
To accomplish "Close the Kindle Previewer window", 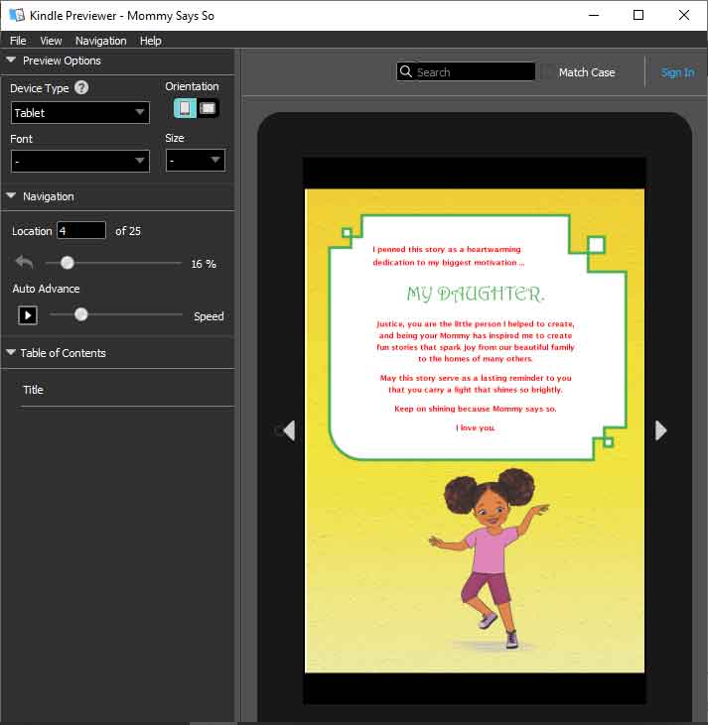I will click(x=684, y=15).
